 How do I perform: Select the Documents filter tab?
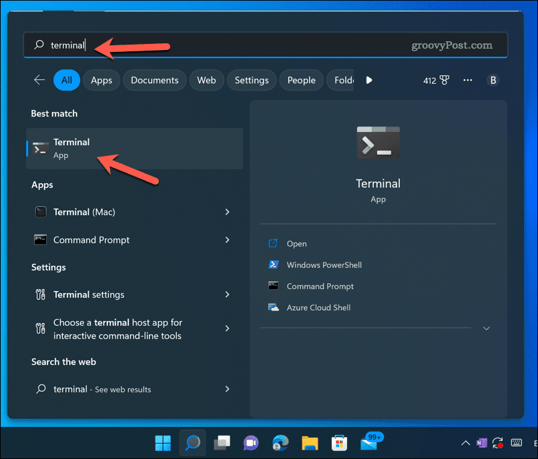(154, 80)
